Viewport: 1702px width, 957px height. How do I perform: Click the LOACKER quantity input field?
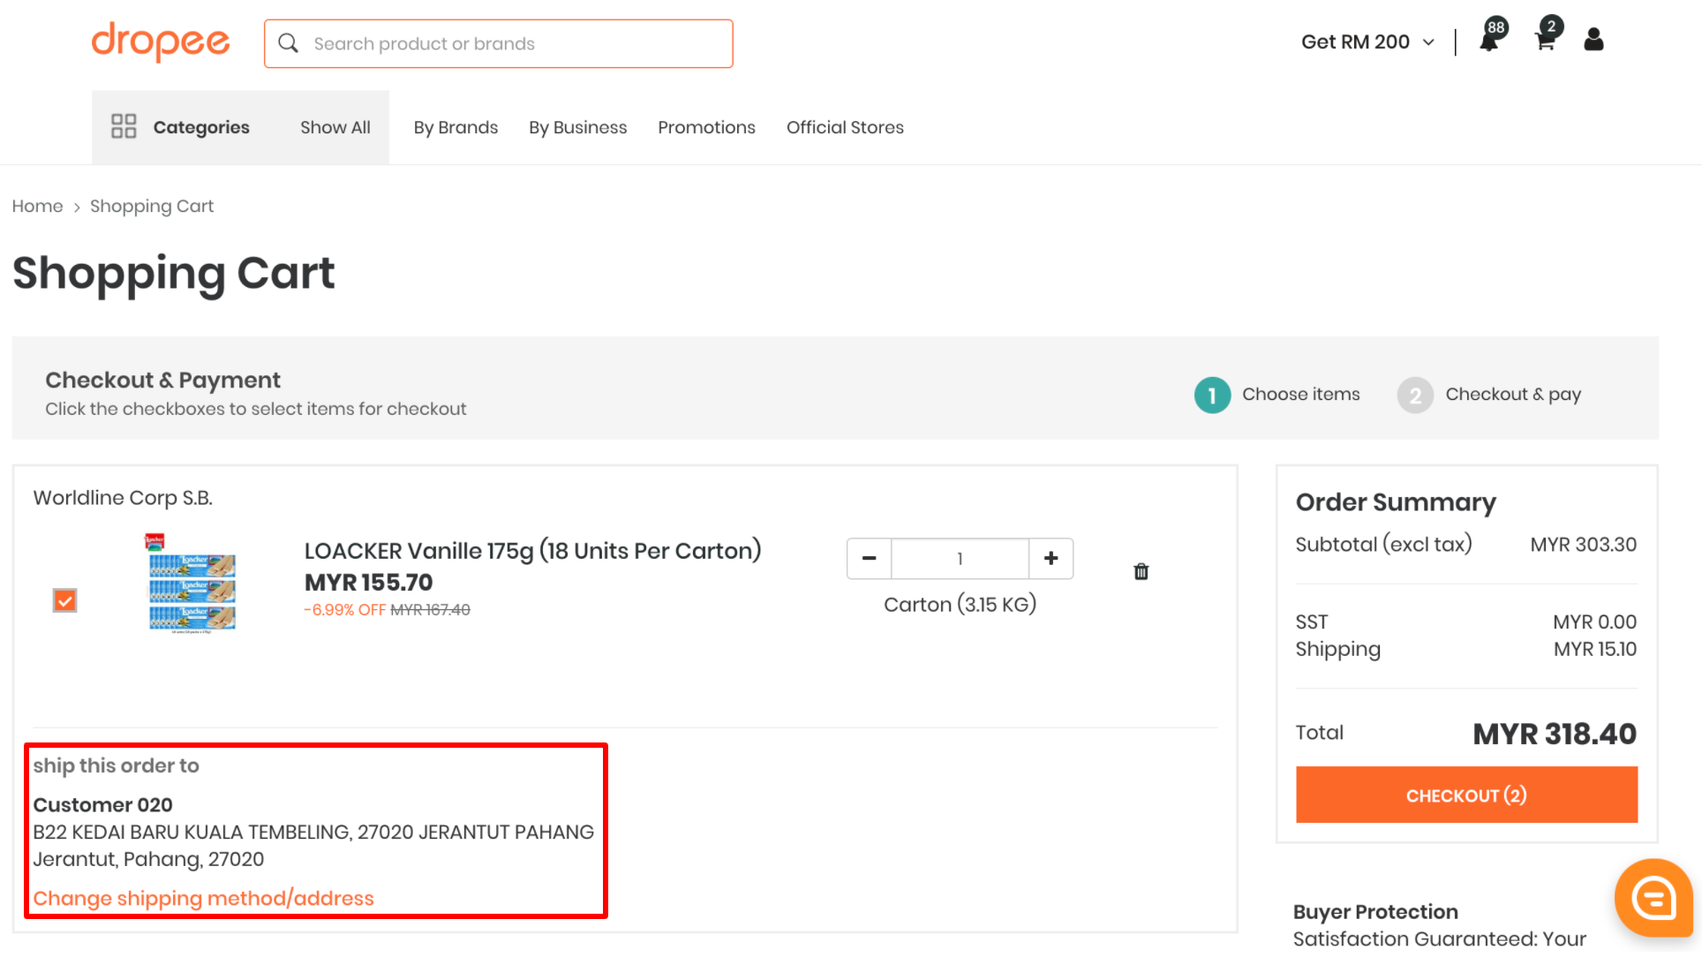pos(960,558)
